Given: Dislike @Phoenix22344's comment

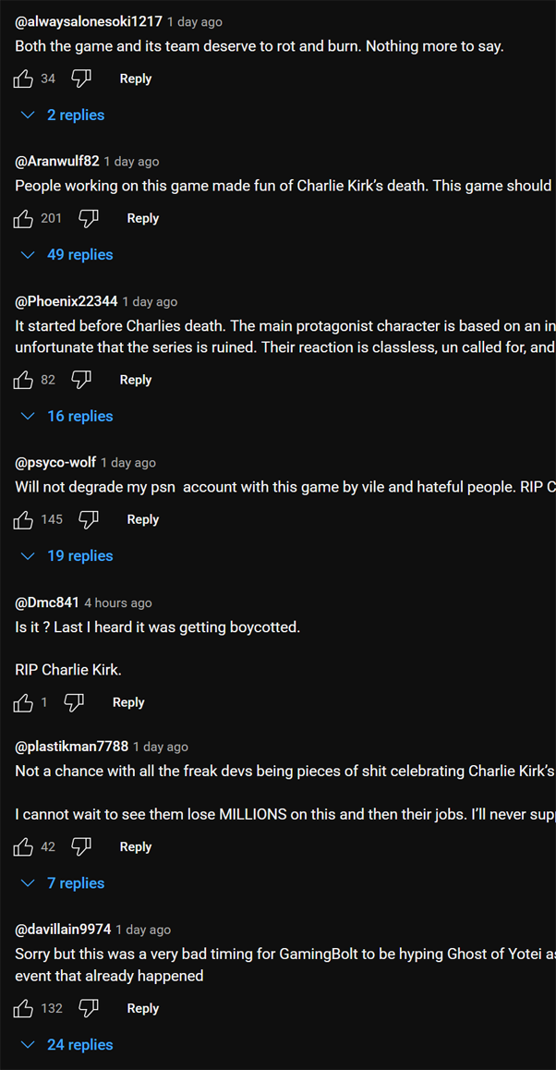Looking at the screenshot, I should tap(81, 380).
